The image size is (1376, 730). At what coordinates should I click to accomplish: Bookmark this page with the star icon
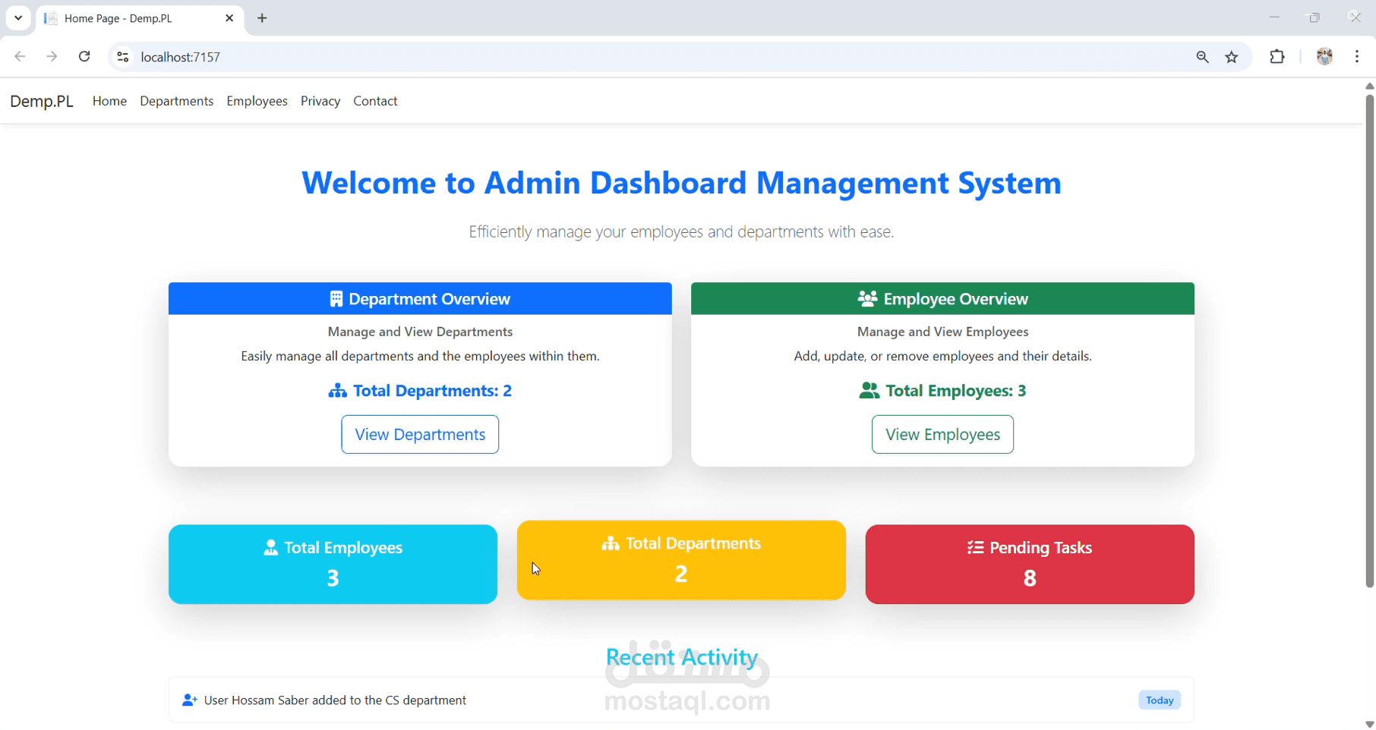(x=1232, y=57)
